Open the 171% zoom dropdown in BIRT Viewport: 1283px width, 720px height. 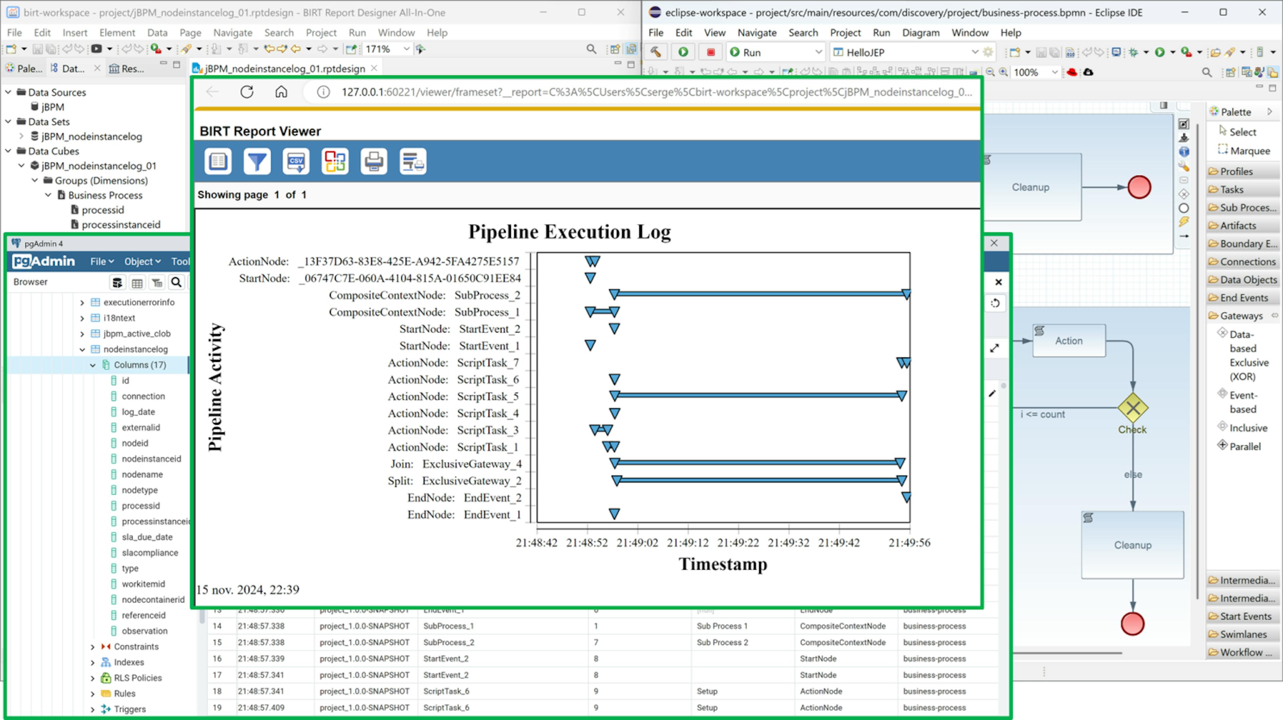click(406, 49)
